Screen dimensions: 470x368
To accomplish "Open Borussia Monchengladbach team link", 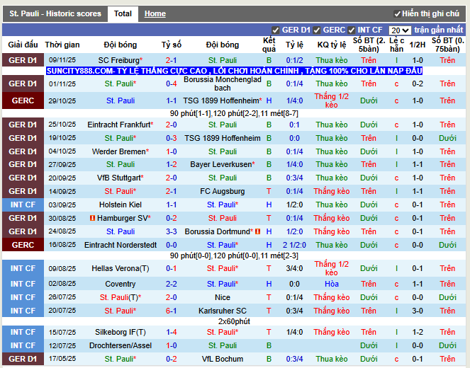I will (223, 84).
